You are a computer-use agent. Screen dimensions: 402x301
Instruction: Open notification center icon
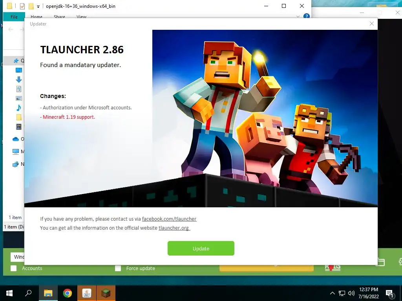(390, 293)
